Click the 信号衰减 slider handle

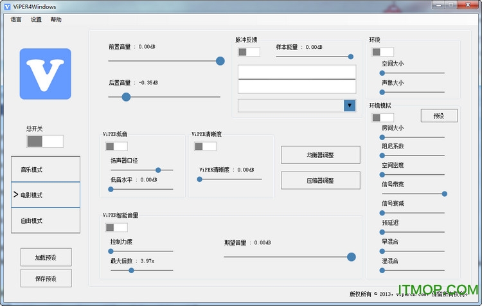pyautogui.click(x=382, y=213)
